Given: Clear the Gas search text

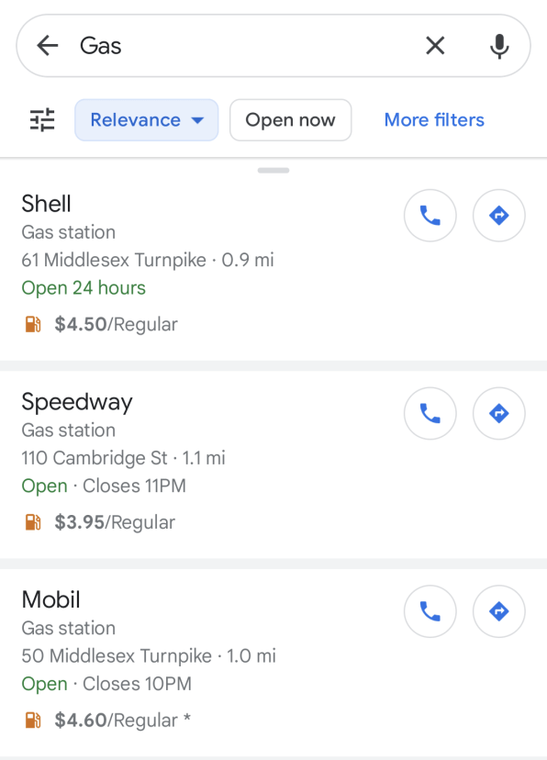Looking at the screenshot, I should 435,46.
